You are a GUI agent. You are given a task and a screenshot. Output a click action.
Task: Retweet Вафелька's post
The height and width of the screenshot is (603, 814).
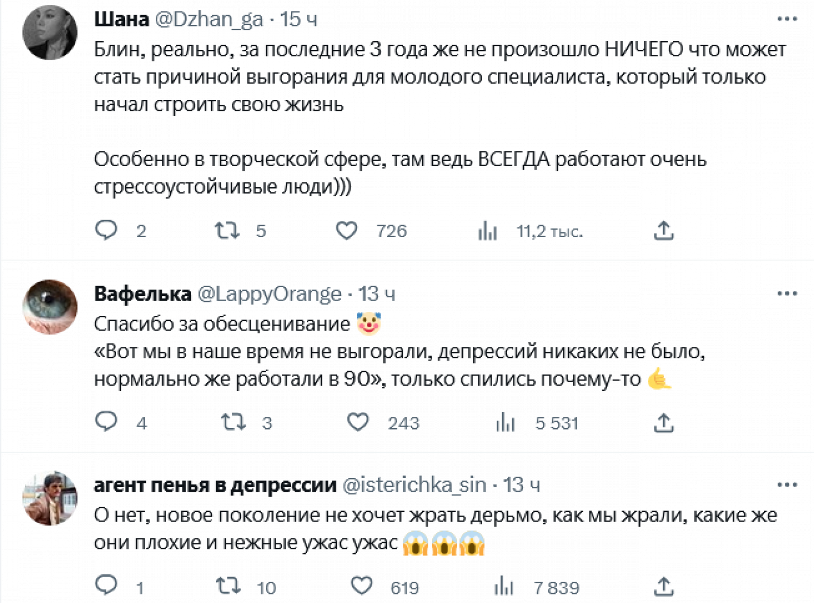click(x=233, y=422)
